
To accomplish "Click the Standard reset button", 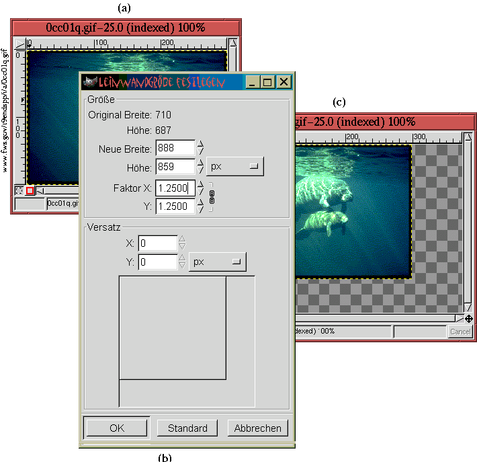I will [x=187, y=428].
